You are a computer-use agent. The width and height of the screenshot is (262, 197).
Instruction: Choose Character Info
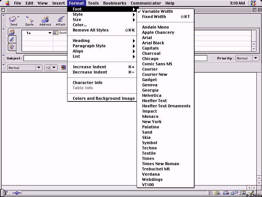[102, 83]
